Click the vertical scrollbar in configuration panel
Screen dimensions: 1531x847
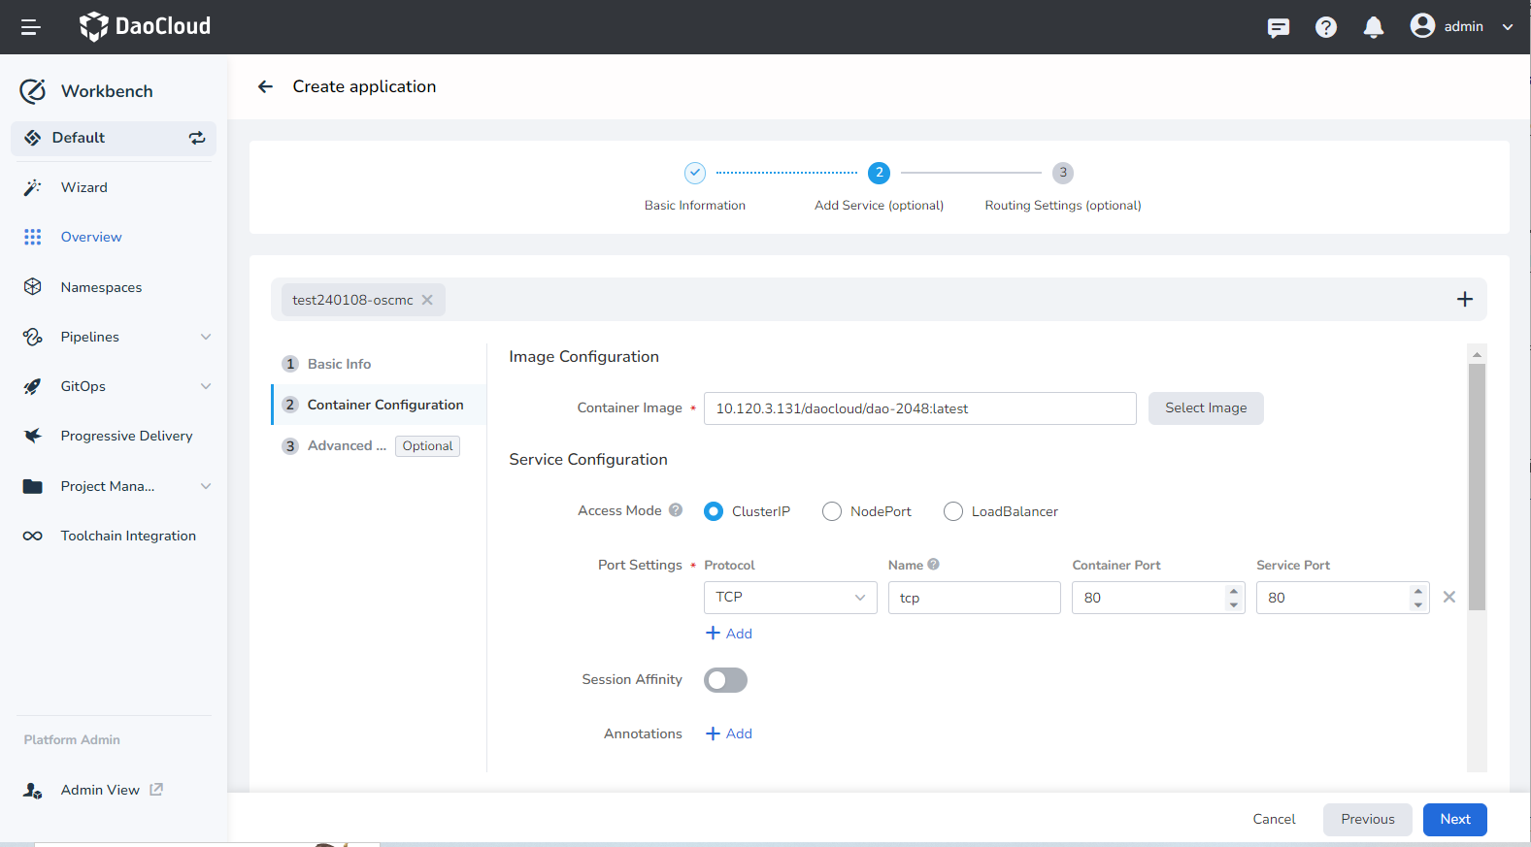1477,485
